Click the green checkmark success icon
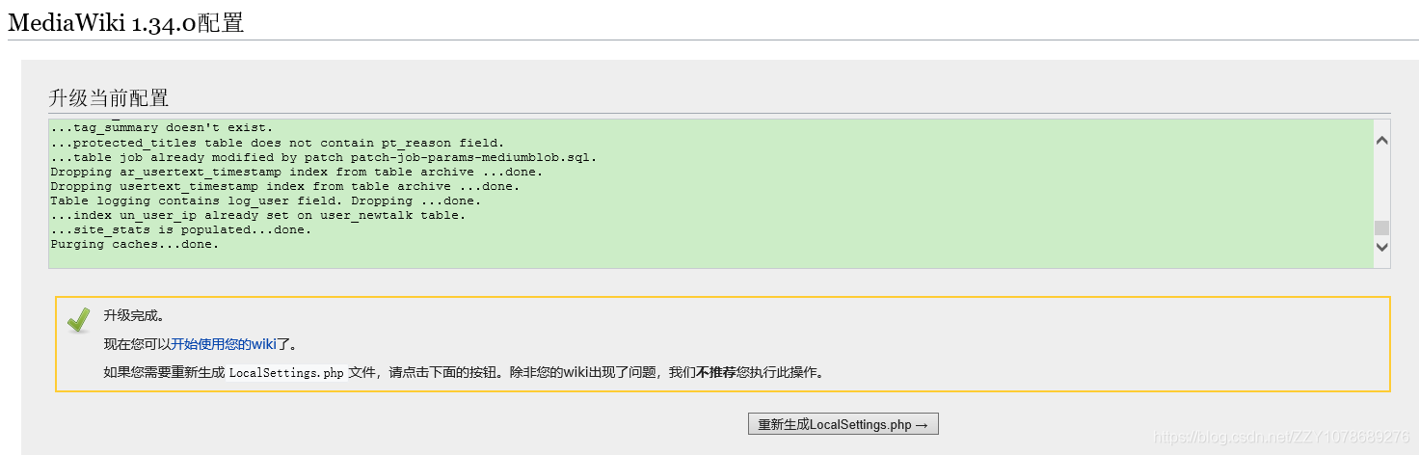Image resolution: width=1419 pixels, height=455 pixels. [x=79, y=320]
